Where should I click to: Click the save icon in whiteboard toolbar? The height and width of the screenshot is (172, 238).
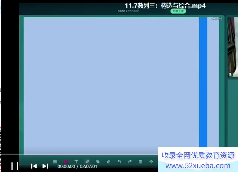click(x=55, y=161)
